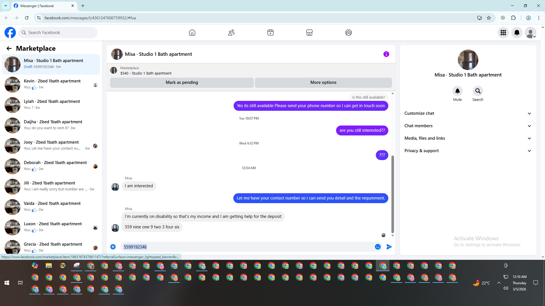
Task: Open the Facebook menu grid icon
Action: 503,33
